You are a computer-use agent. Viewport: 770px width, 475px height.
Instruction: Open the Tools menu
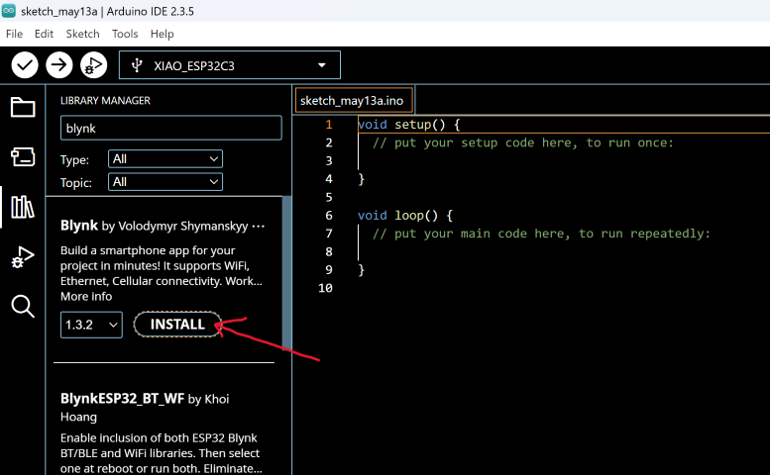point(125,34)
